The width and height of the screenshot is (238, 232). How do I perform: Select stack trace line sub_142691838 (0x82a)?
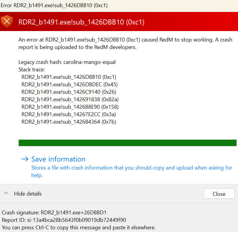[70, 99]
